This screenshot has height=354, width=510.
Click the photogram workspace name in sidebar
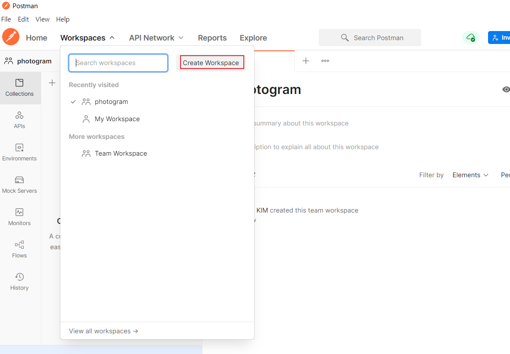point(34,61)
